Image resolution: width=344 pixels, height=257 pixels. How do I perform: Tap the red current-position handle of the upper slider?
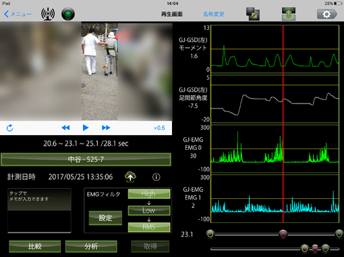coord(283,234)
